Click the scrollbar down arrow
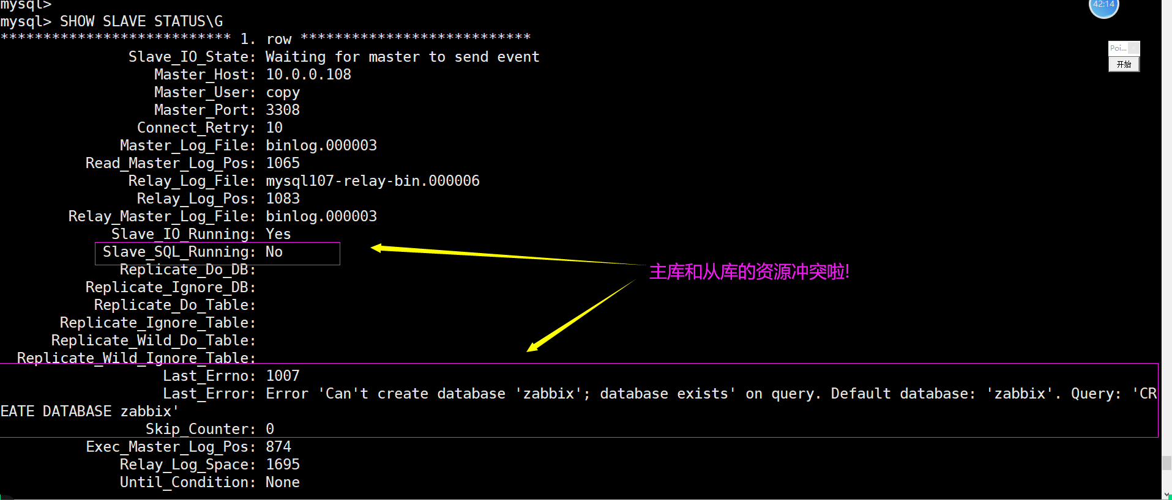This screenshot has height=500, width=1172. [x=1166, y=494]
